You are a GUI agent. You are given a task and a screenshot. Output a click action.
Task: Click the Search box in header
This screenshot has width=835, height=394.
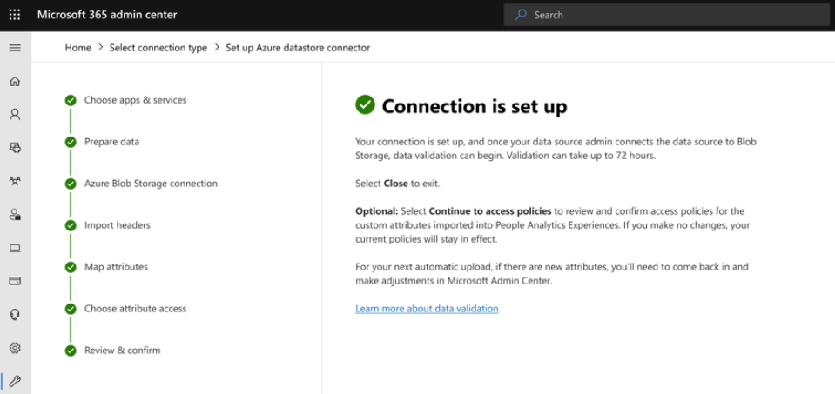click(667, 15)
